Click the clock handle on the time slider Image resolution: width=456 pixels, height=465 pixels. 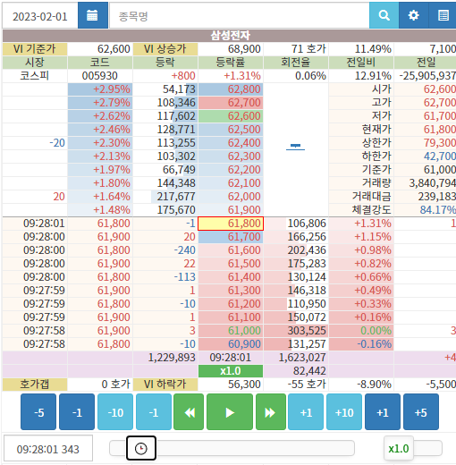(141, 448)
